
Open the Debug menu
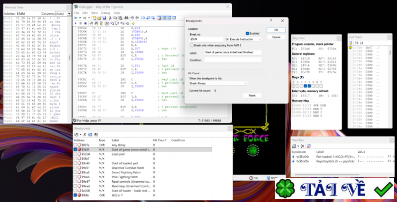pyautogui.click(x=106, y=13)
